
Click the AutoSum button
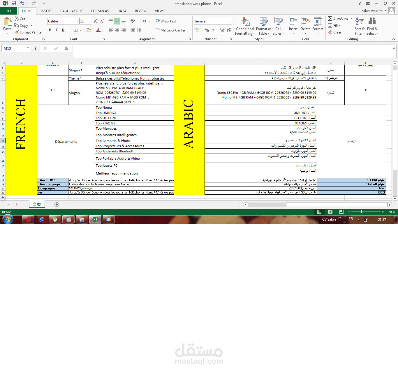[x=338, y=19]
